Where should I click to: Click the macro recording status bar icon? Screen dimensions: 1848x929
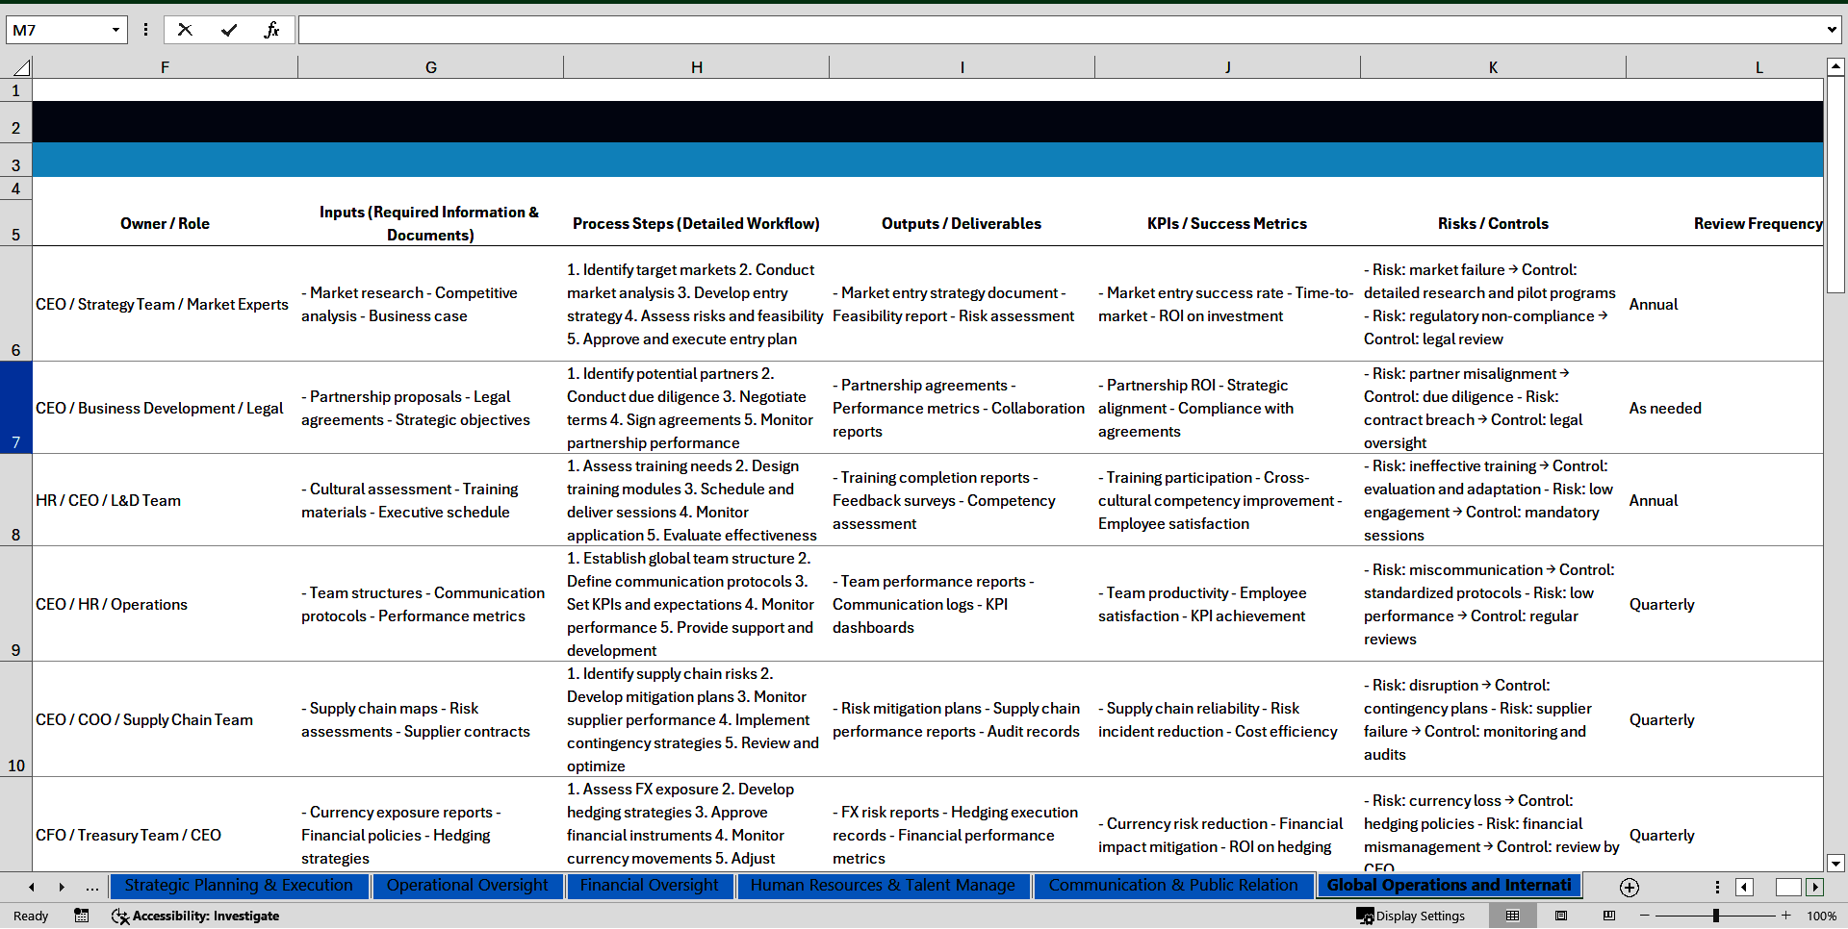(x=82, y=916)
